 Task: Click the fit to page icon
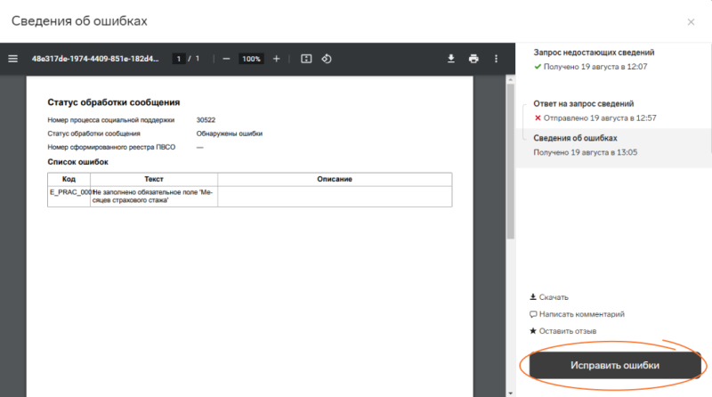[306, 59]
